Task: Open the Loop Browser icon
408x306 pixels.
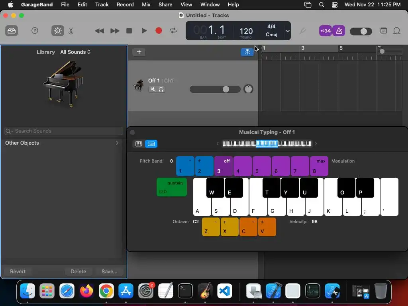Action: point(396,31)
